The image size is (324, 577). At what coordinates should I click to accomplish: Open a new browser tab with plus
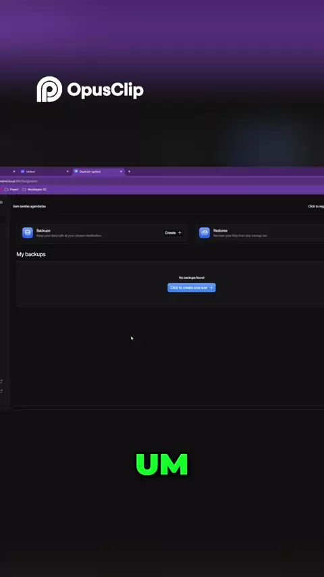tap(129, 172)
